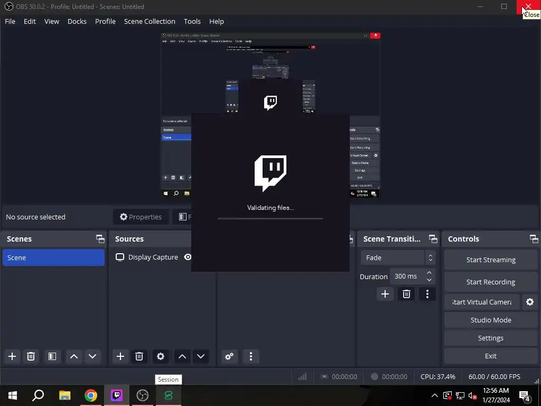Image resolution: width=541 pixels, height=406 pixels.
Task: Click the 60.00 / 60.00 FPS status text
Action: [x=494, y=376]
